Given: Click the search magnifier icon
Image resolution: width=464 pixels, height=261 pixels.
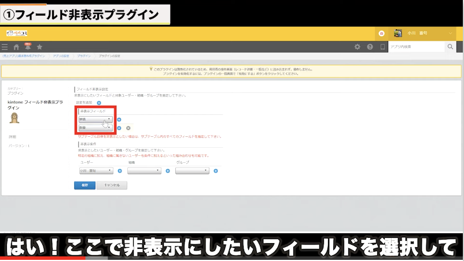Looking at the screenshot, I should click(450, 47).
